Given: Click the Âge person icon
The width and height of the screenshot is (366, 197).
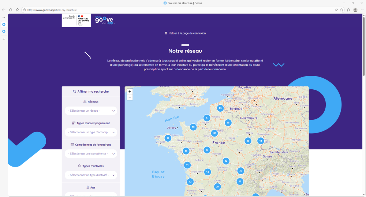Looking at the screenshot, I should pos(87,187).
